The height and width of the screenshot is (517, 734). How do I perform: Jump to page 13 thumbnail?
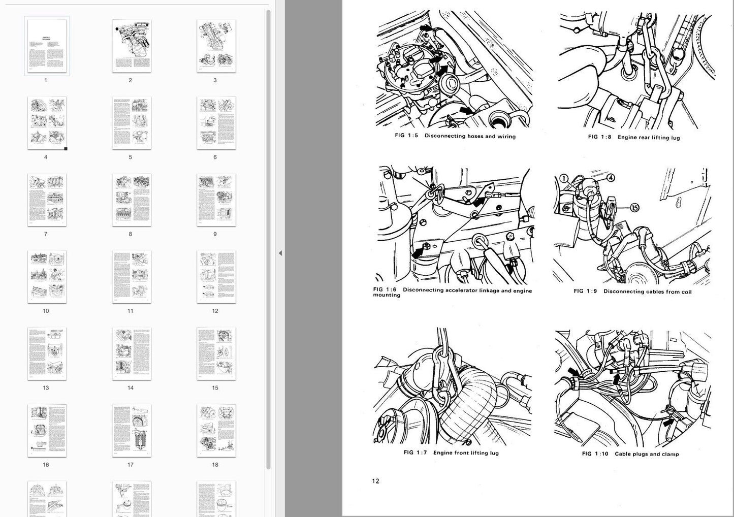click(x=47, y=354)
